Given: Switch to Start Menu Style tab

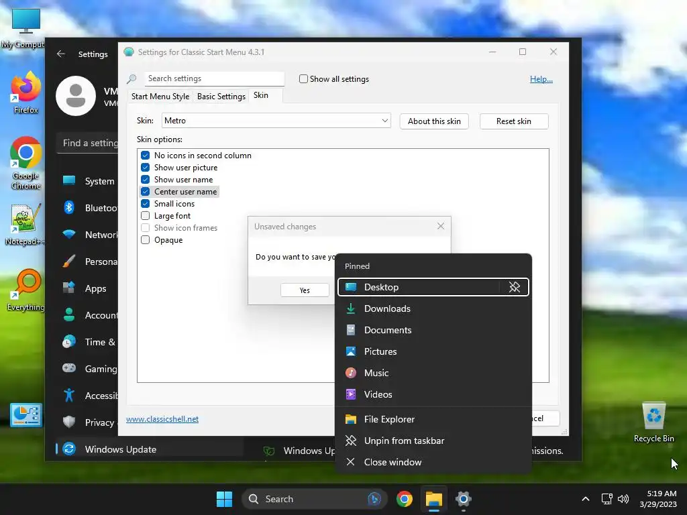Looking at the screenshot, I should click(160, 97).
